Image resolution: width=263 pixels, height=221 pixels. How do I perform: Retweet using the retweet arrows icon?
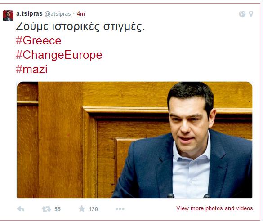tap(46, 209)
